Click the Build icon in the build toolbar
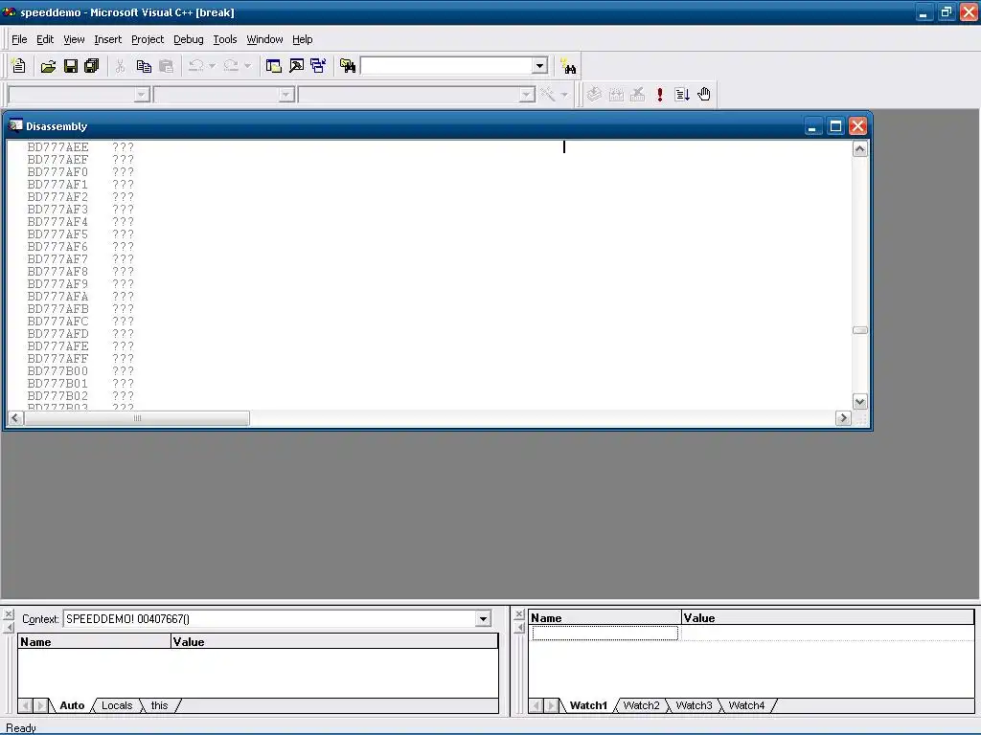The image size is (981, 735). [616, 95]
